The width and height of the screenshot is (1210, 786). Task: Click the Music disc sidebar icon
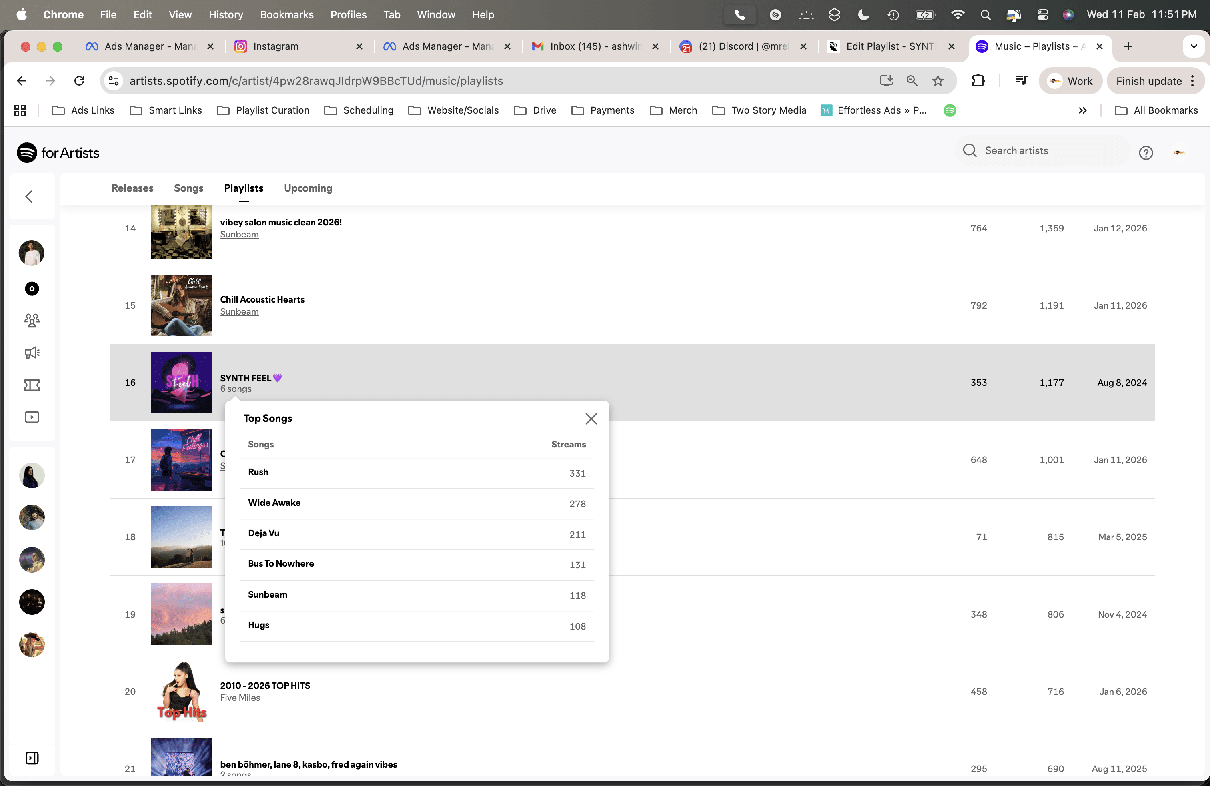[x=32, y=289]
